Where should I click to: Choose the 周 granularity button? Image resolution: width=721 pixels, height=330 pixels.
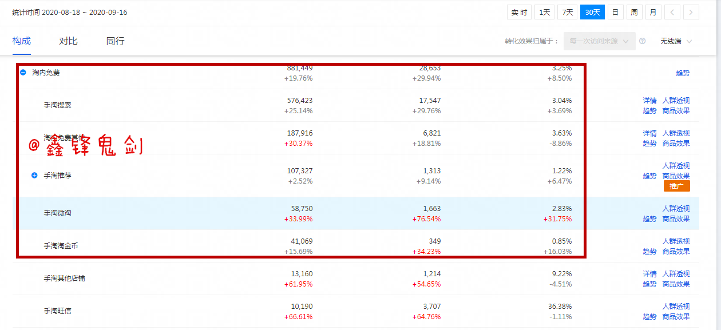(634, 12)
